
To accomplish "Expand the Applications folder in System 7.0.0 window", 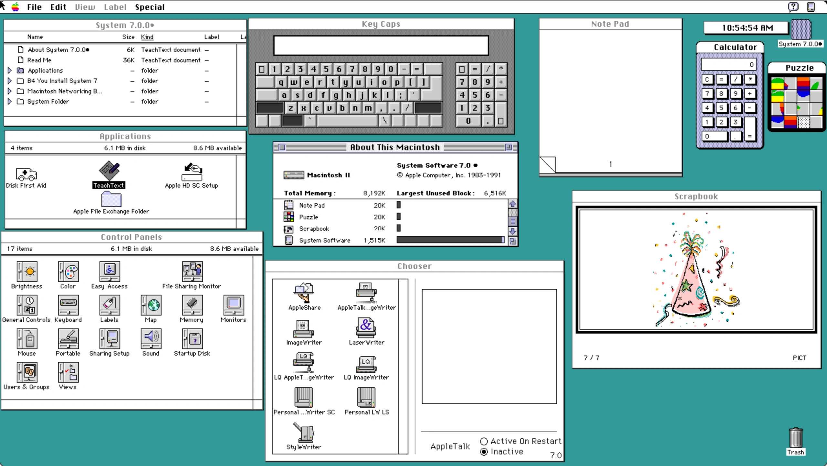I will [9, 70].
